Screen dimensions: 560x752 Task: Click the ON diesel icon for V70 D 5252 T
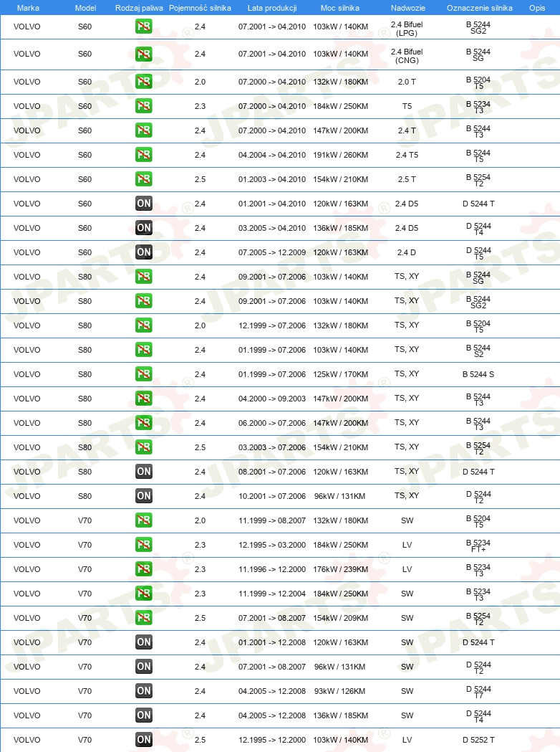click(144, 740)
